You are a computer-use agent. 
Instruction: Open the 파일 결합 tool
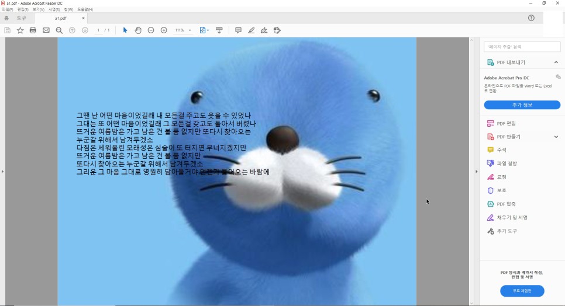tap(502, 164)
